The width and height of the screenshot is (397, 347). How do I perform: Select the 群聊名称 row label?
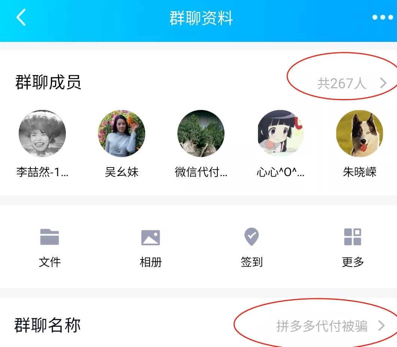coord(48,325)
